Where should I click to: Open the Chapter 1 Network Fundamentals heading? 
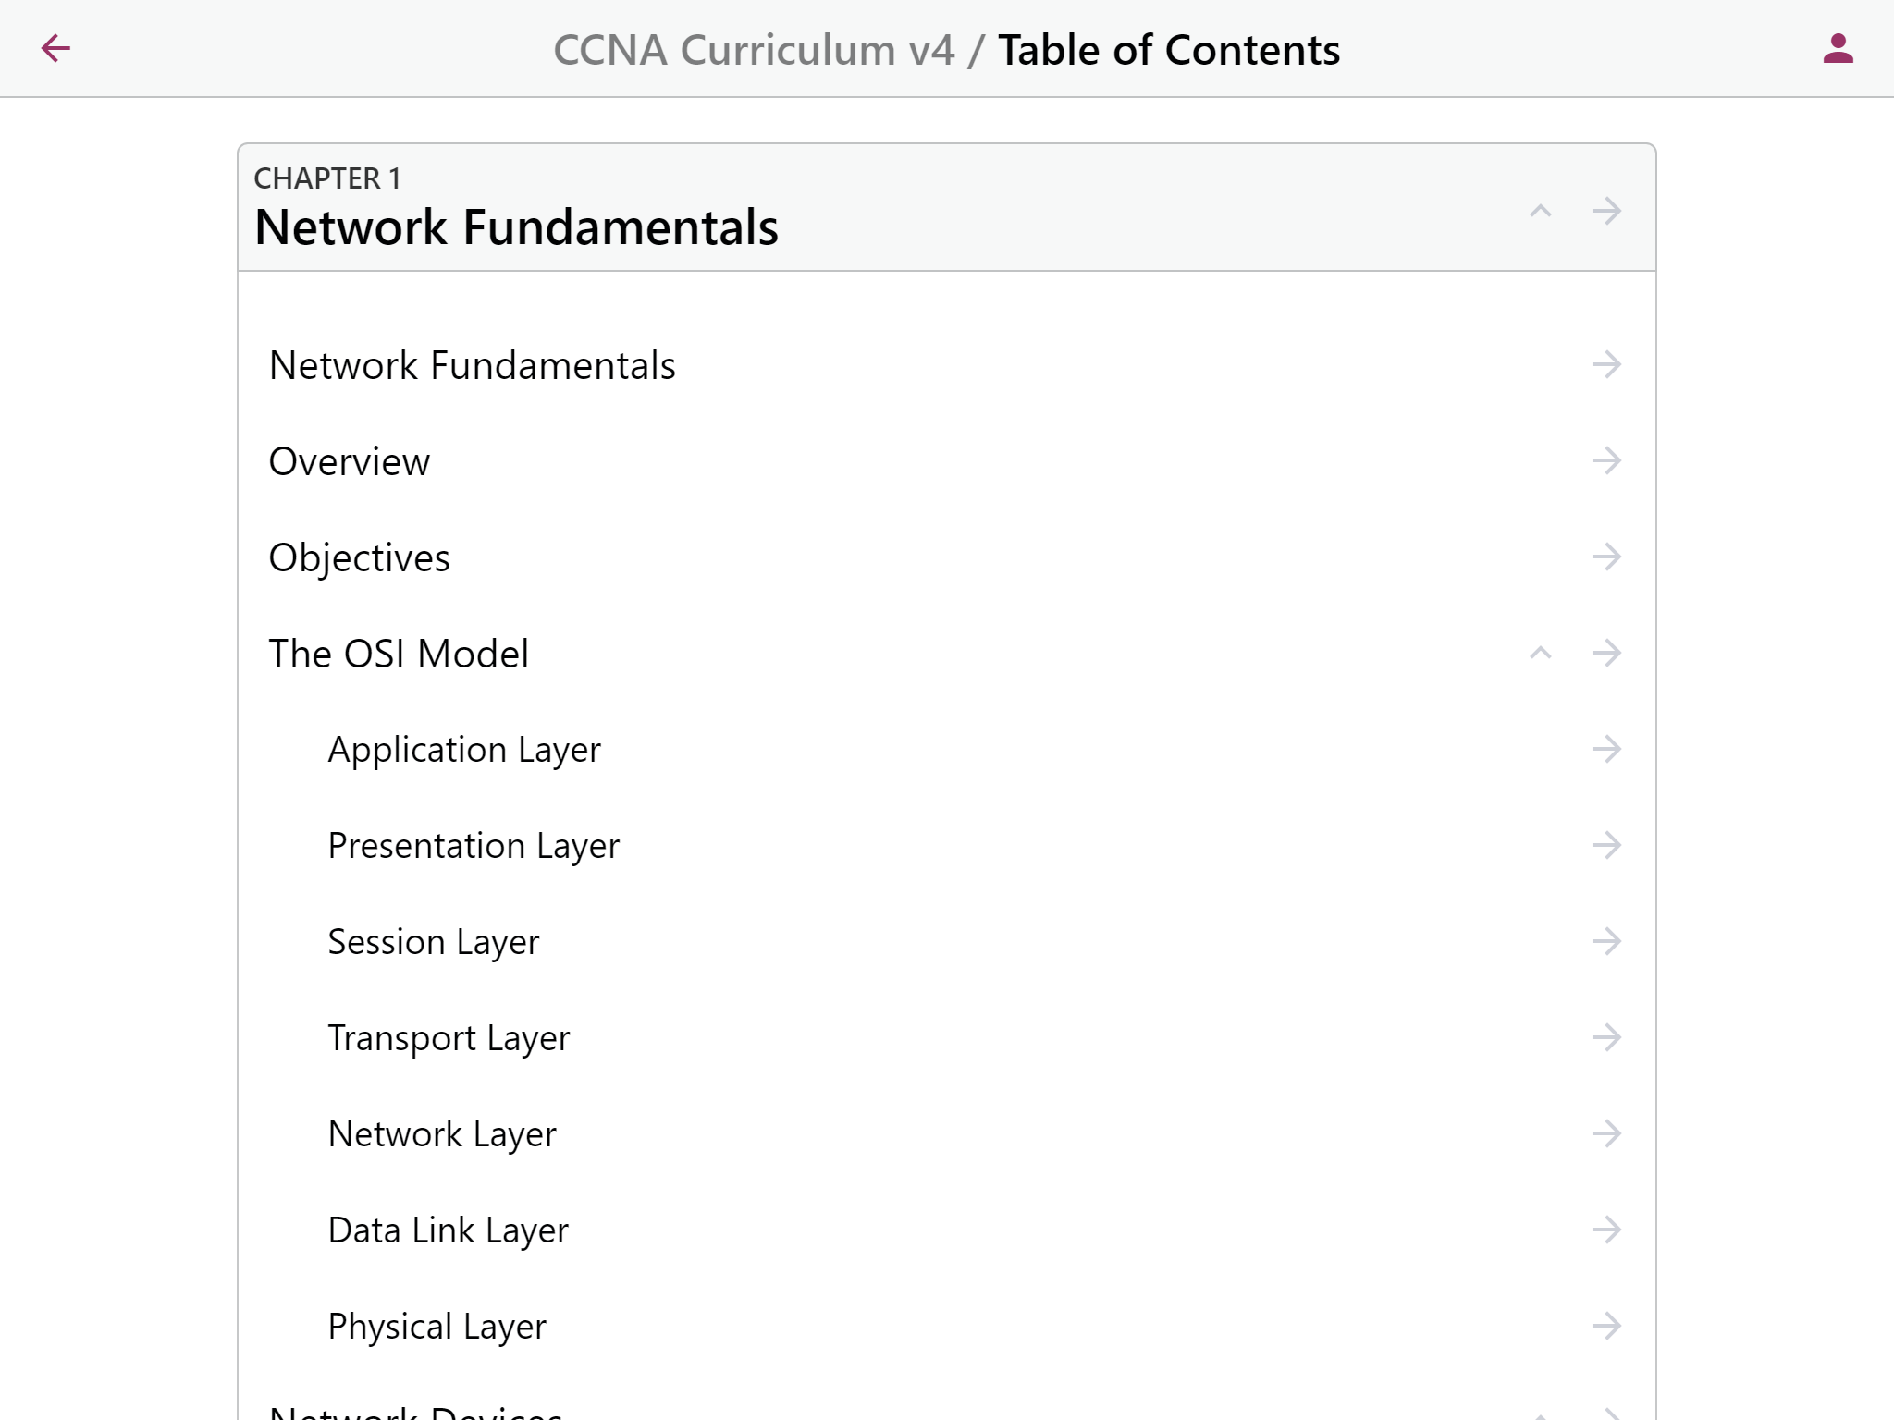click(516, 226)
